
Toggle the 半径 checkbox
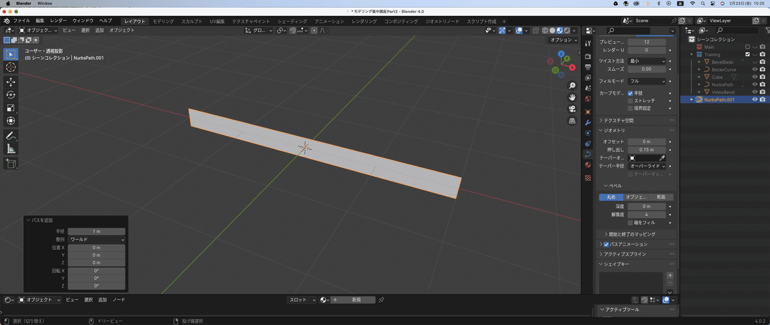click(x=630, y=93)
